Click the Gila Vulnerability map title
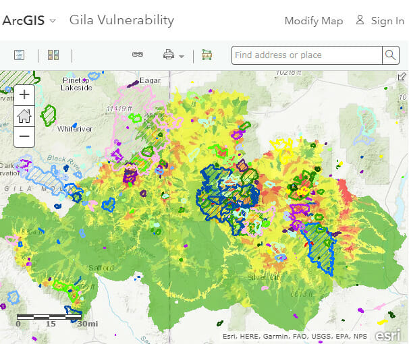Screen dimensions: 409x344 (121, 20)
